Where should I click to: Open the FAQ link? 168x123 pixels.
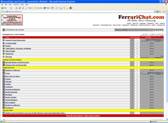click(157, 23)
